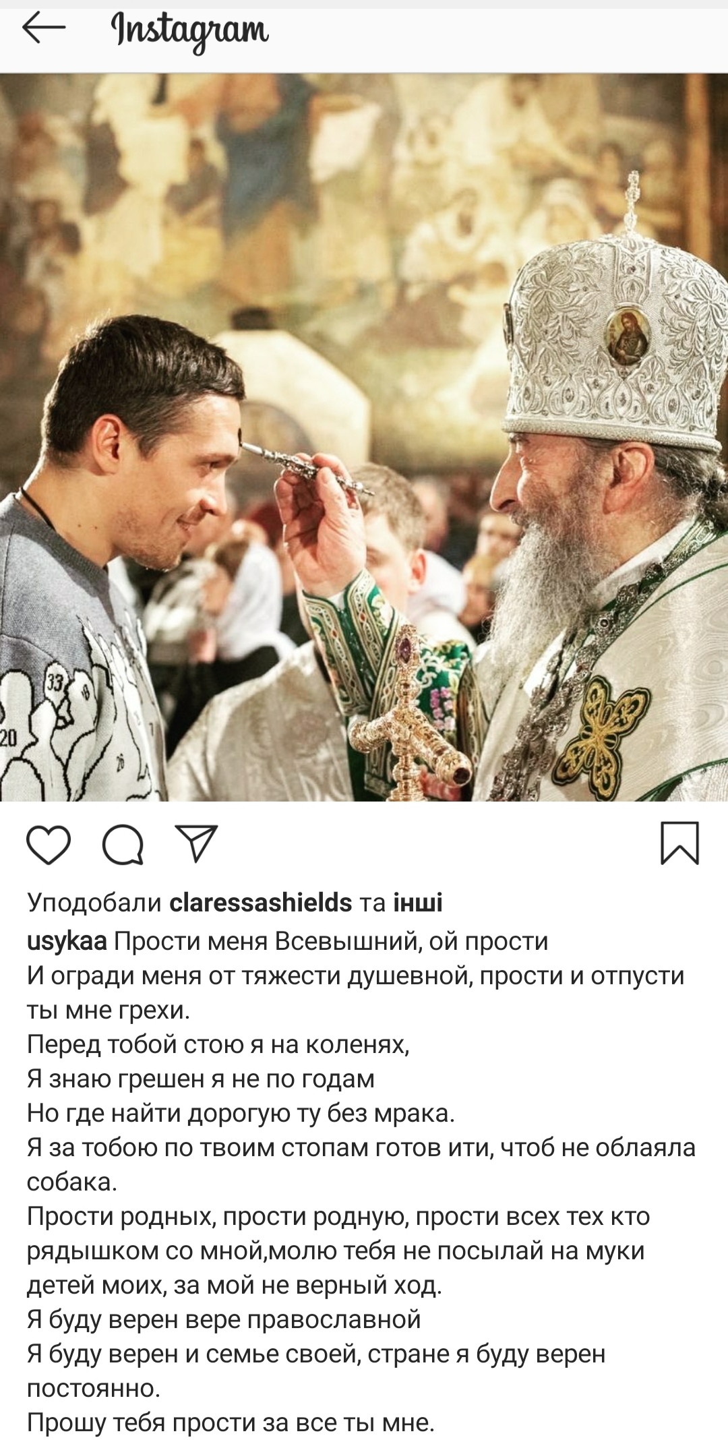The width and height of the screenshot is (728, 1440).
Task: Like the post with the heart icon
Action: click(x=49, y=844)
